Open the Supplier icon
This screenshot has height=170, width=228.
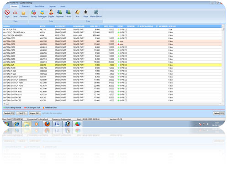click(x=51, y=14)
